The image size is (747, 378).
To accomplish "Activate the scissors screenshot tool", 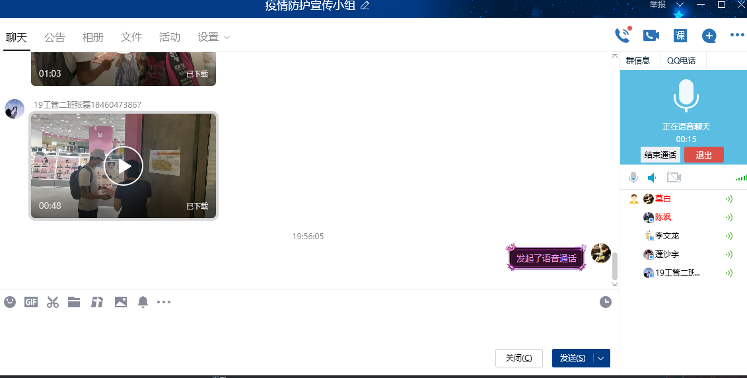I will click(x=52, y=302).
